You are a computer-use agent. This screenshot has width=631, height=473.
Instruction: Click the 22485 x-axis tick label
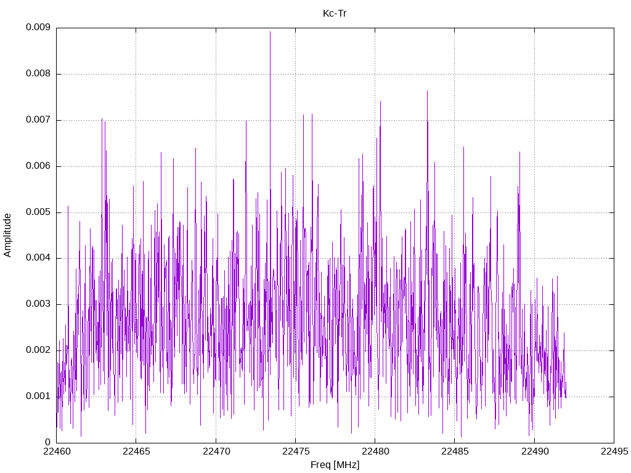pos(455,451)
